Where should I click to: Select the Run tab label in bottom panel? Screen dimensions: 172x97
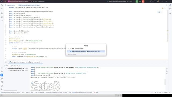point(6,62)
